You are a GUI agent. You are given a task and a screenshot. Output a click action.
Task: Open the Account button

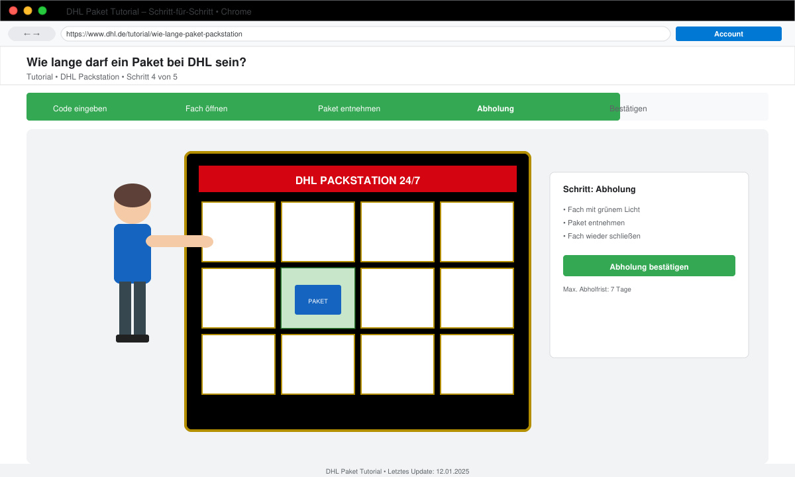pyautogui.click(x=729, y=34)
